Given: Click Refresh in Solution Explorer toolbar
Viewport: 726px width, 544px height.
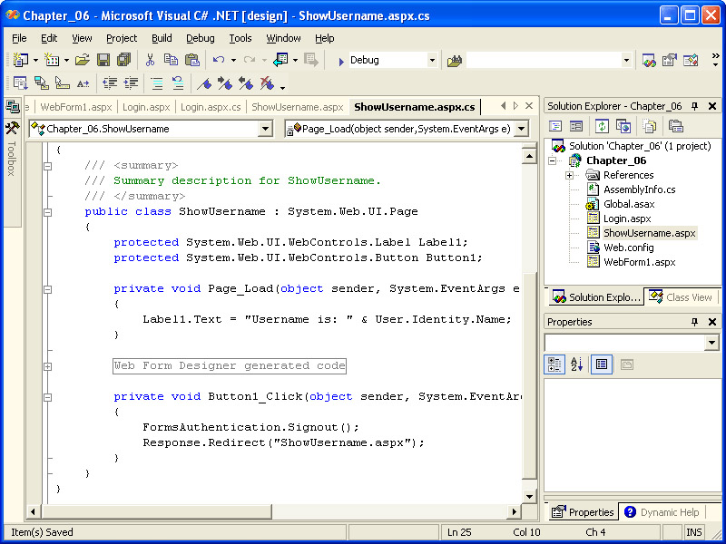Looking at the screenshot, I should pyautogui.click(x=602, y=126).
